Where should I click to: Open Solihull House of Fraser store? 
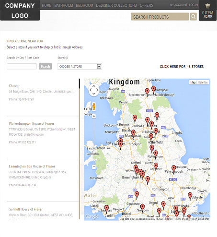[26, 209]
